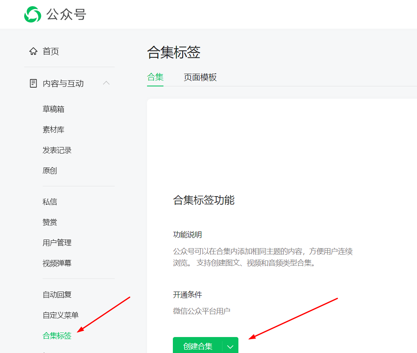Switch to the 页面模板 tab
The width and height of the screenshot is (417, 353).
click(200, 77)
